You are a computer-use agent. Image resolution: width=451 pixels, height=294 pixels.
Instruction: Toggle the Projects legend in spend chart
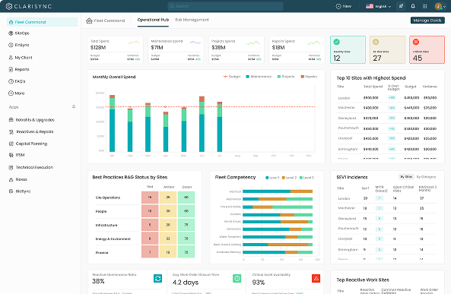286,77
